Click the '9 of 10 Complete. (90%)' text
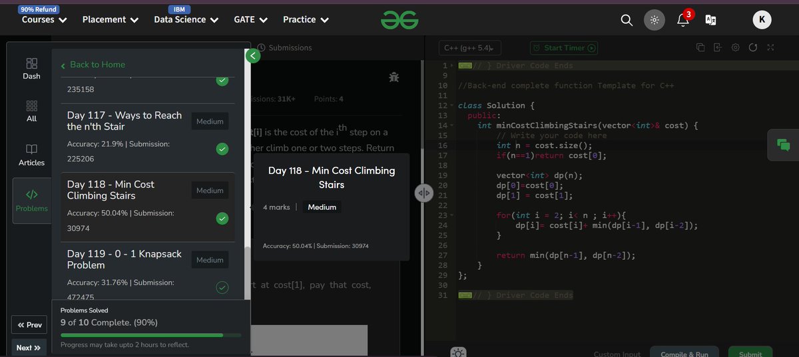799x357 pixels. [109, 322]
